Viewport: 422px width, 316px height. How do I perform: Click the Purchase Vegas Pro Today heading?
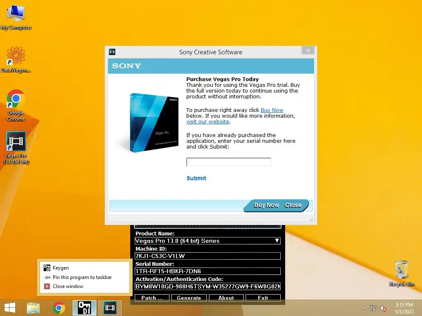coord(223,79)
